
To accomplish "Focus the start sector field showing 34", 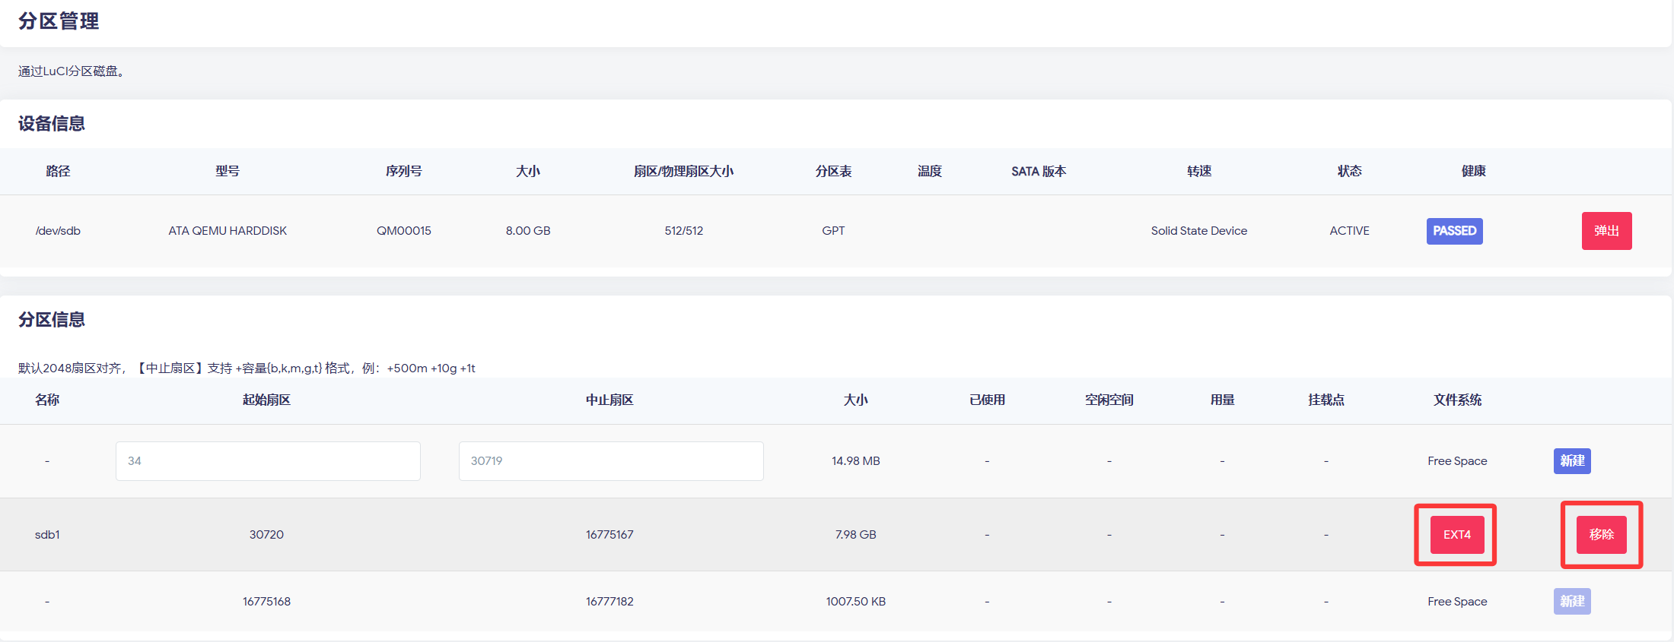I will (268, 461).
